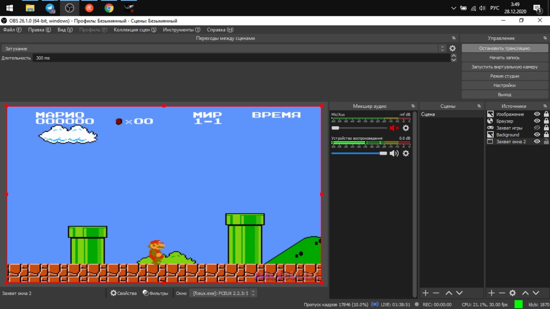Move source down in Источники panel
Screen dimensions: 550x309
point(536,293)
